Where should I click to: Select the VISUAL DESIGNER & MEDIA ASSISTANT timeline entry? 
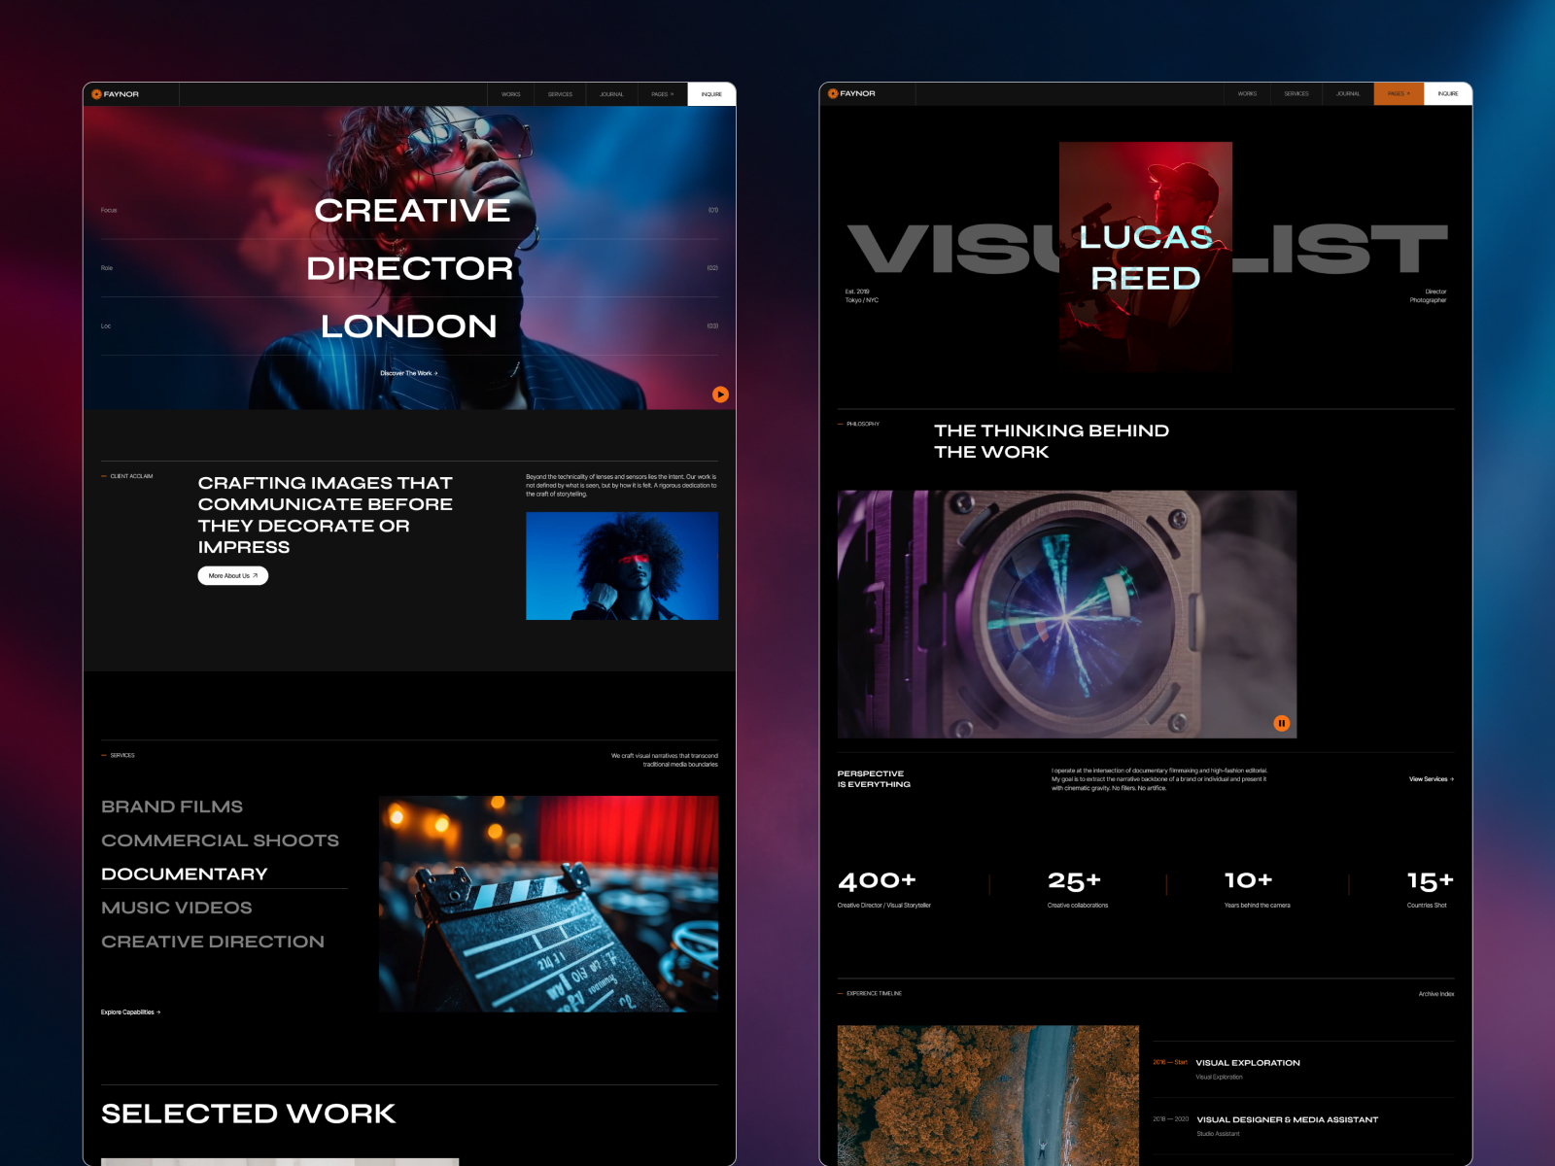1303,1126
